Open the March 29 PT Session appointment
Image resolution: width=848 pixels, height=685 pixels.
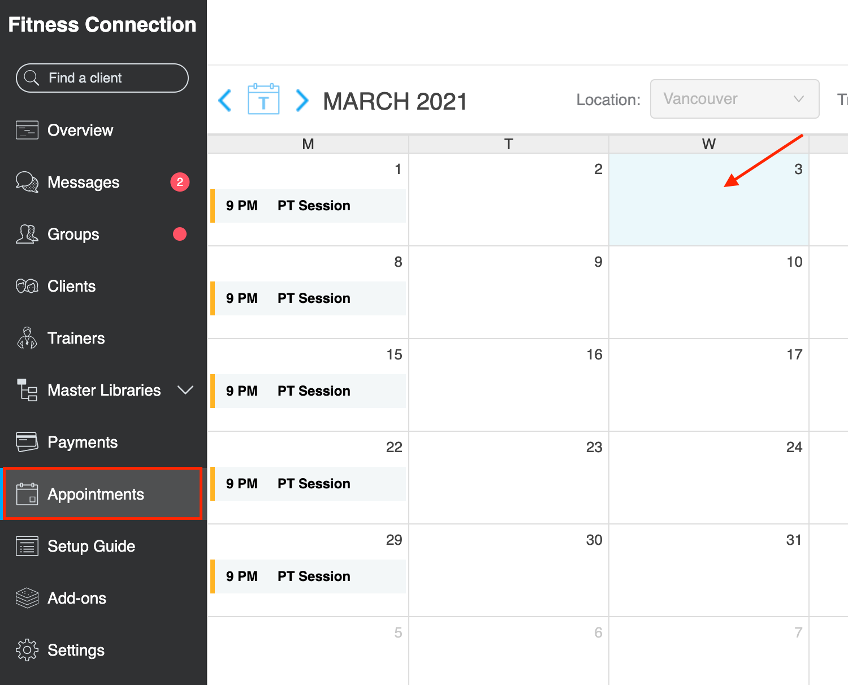pos(308,576)
